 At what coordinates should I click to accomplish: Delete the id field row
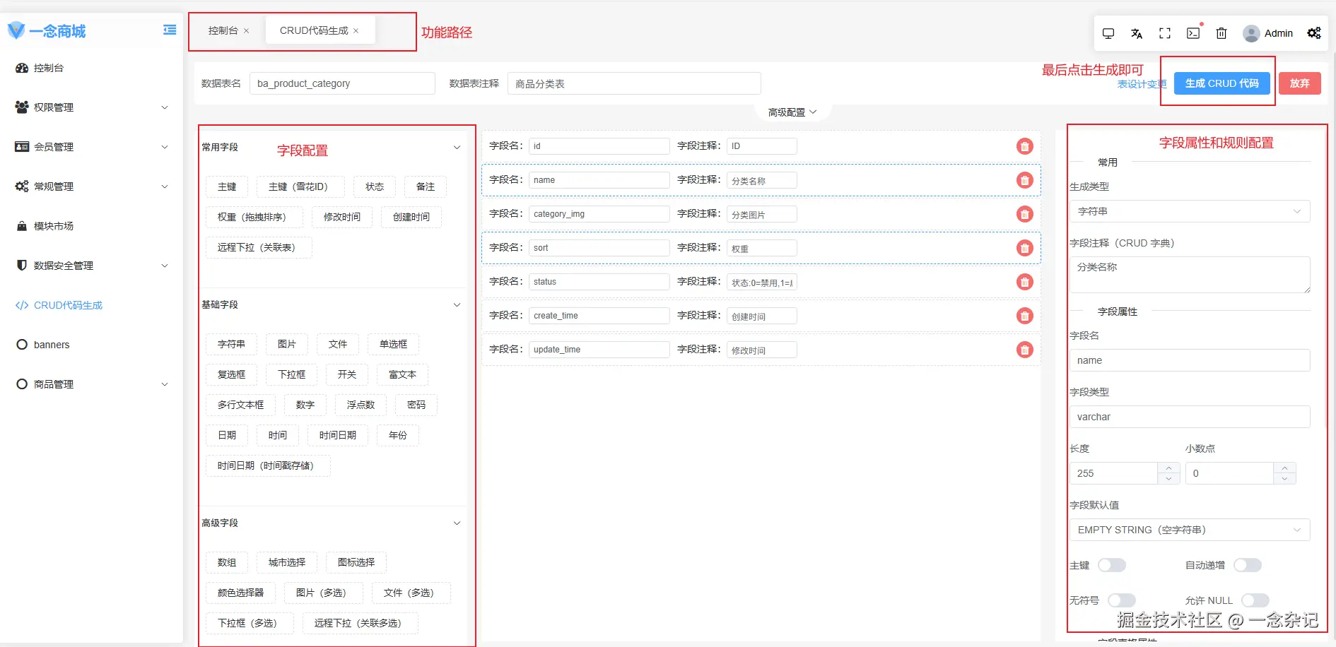point(1025,146)
